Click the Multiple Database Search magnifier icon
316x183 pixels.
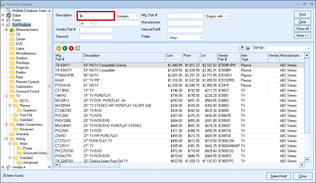8,11
